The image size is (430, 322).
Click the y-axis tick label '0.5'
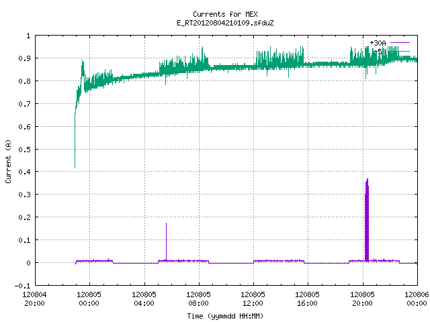[x=24, y=150]
